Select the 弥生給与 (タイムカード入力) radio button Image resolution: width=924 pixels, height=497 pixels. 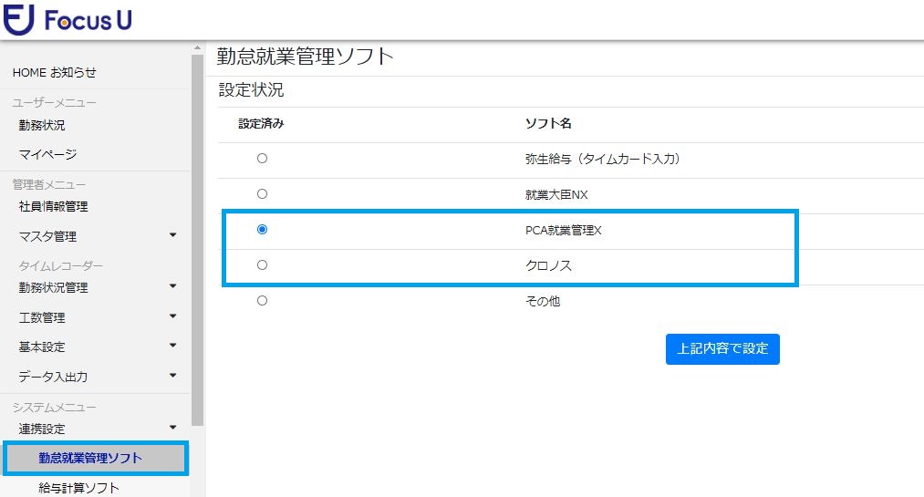pyautogui.click(x=262, y=159)
